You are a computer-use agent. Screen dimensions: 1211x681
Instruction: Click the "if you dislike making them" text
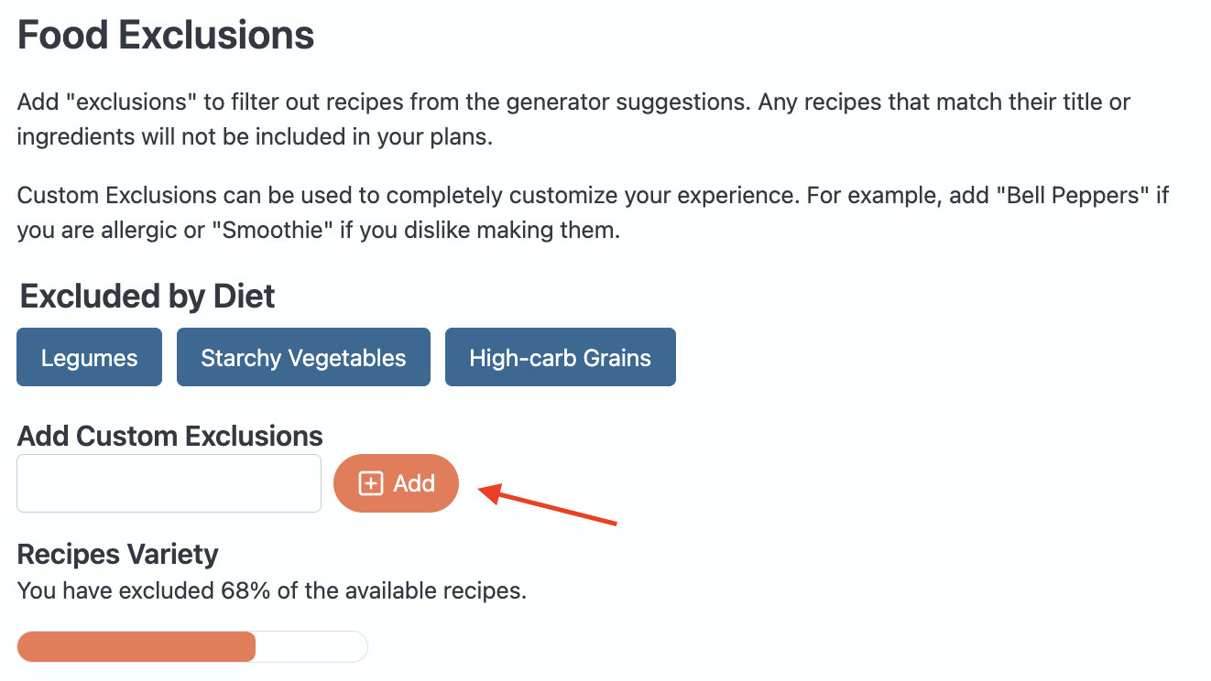pyautogui.click(x=480, y=230)
